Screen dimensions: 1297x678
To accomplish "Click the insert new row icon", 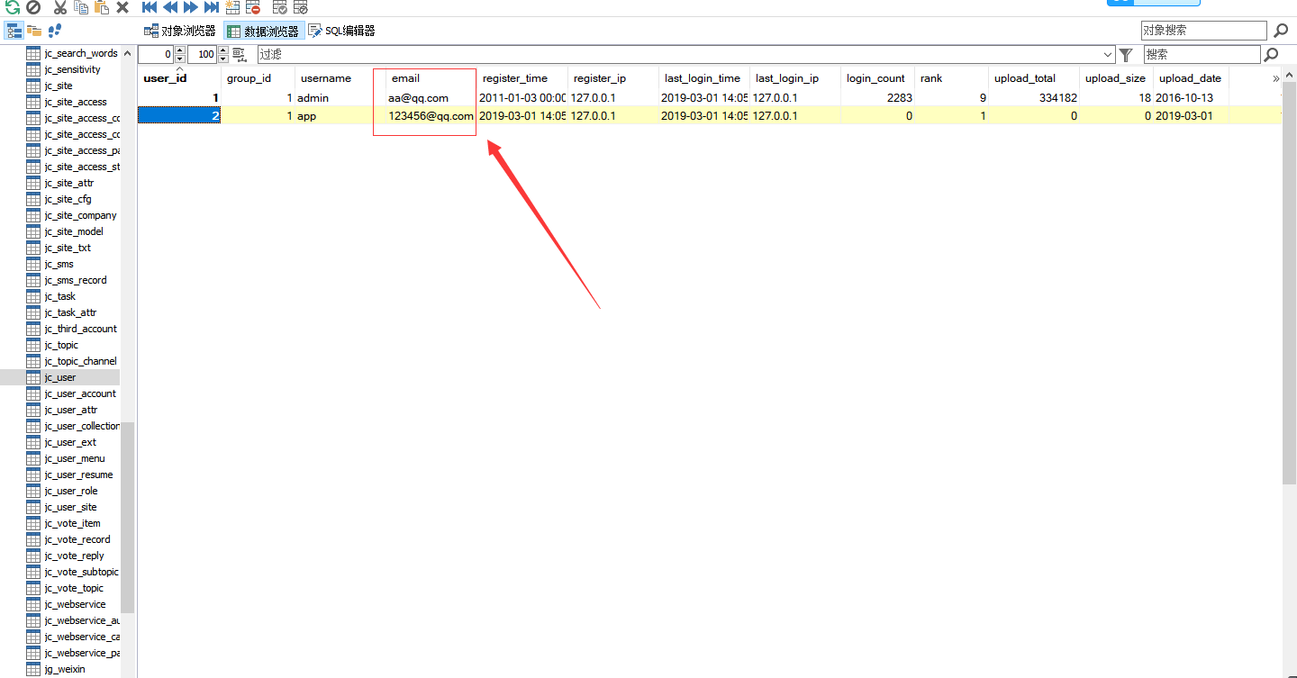I will [x=232, y=7].
